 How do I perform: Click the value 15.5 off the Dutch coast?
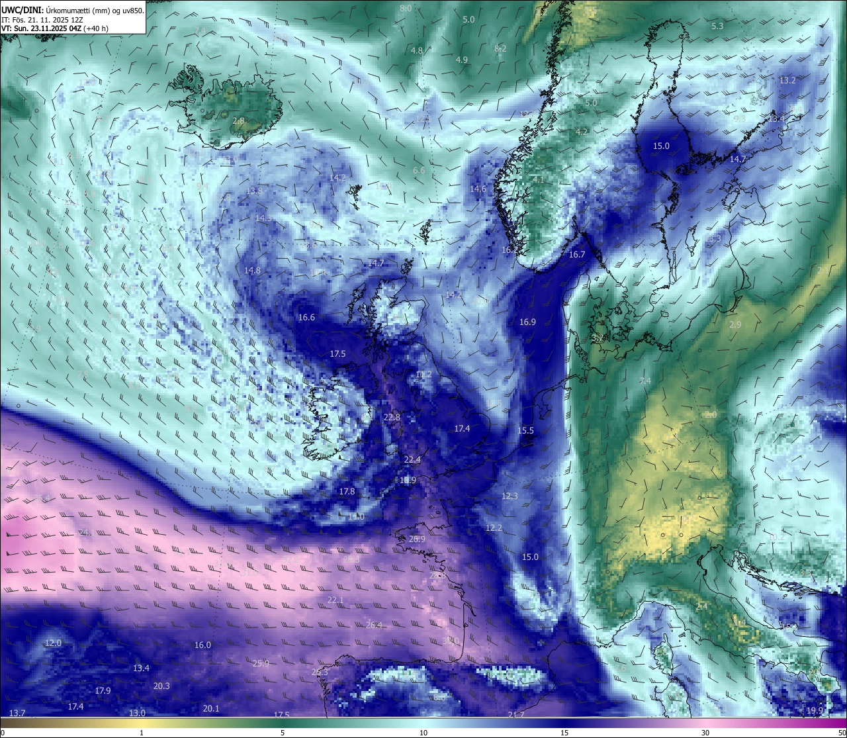525,431
